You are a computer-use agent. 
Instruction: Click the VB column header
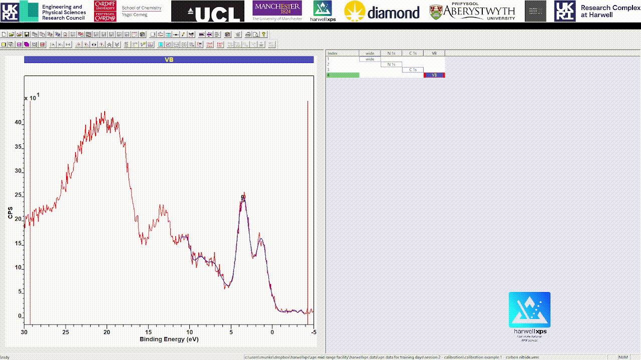click(x=434, y=53)
